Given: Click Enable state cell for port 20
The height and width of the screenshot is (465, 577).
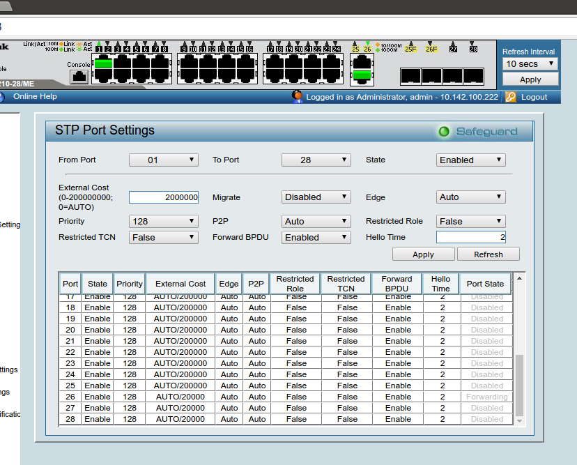Looking at the screenshot, I should 98,330.
